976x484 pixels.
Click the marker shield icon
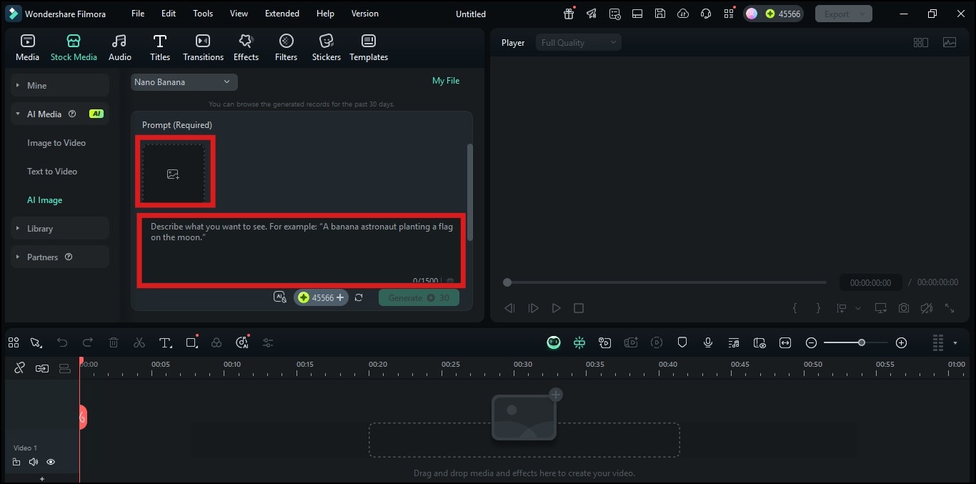(682, 342)
